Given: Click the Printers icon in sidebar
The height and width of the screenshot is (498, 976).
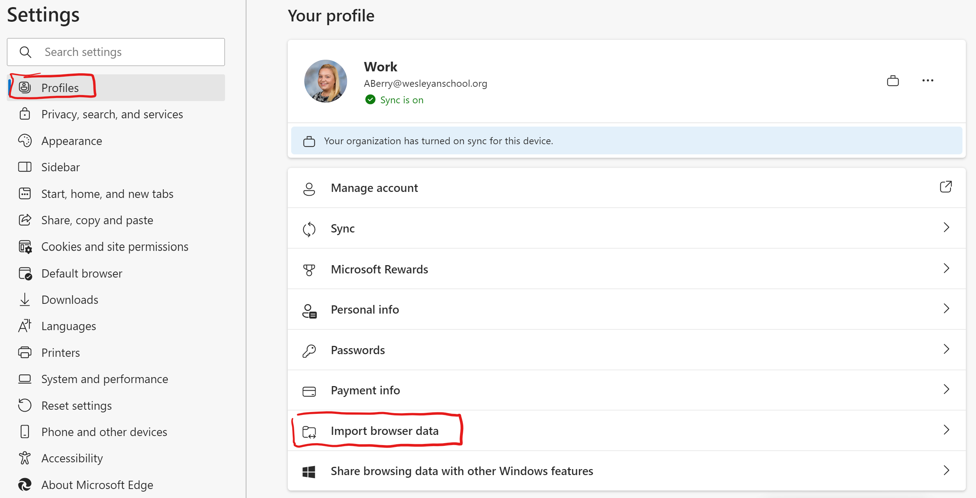Looking at the screenshot, I should click(25, 352).
